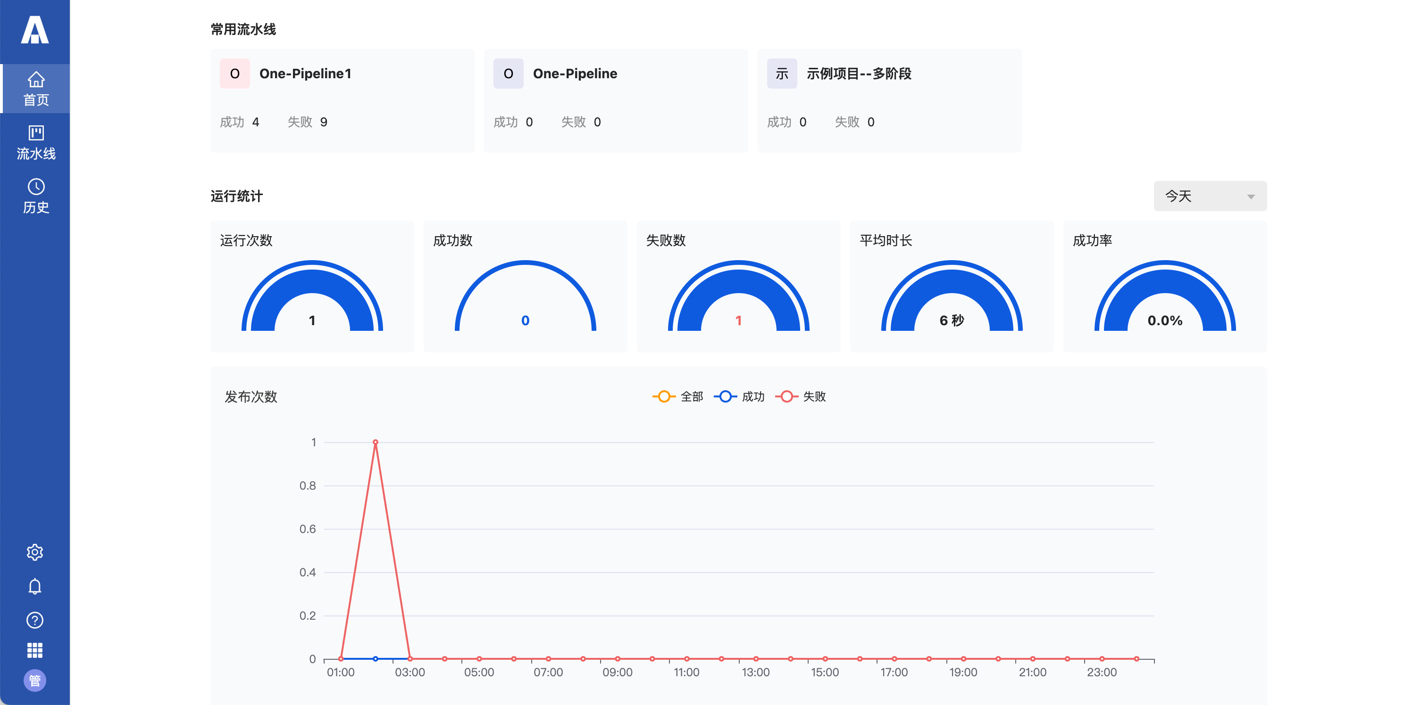
Task: Click the 运行次数 gauge
Action: pyautogui.click(x=312, y=295)
